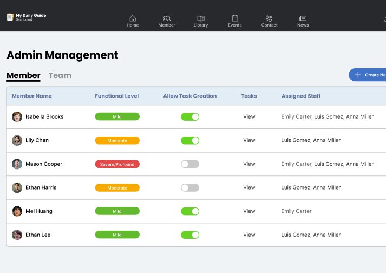Screen dimensions: 386x273
Task: Open the Library book icon
Action: 201,18
